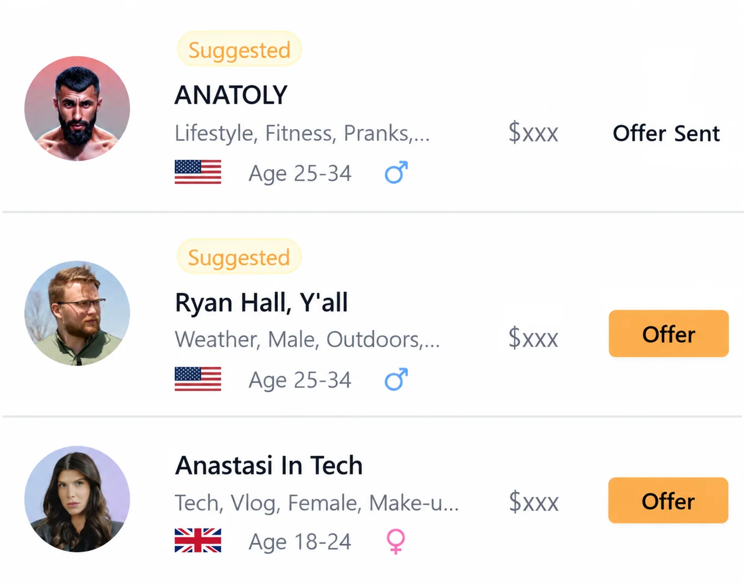Open the ANATOLY creator name
The image size is (744, 584).
click(231, 95)
